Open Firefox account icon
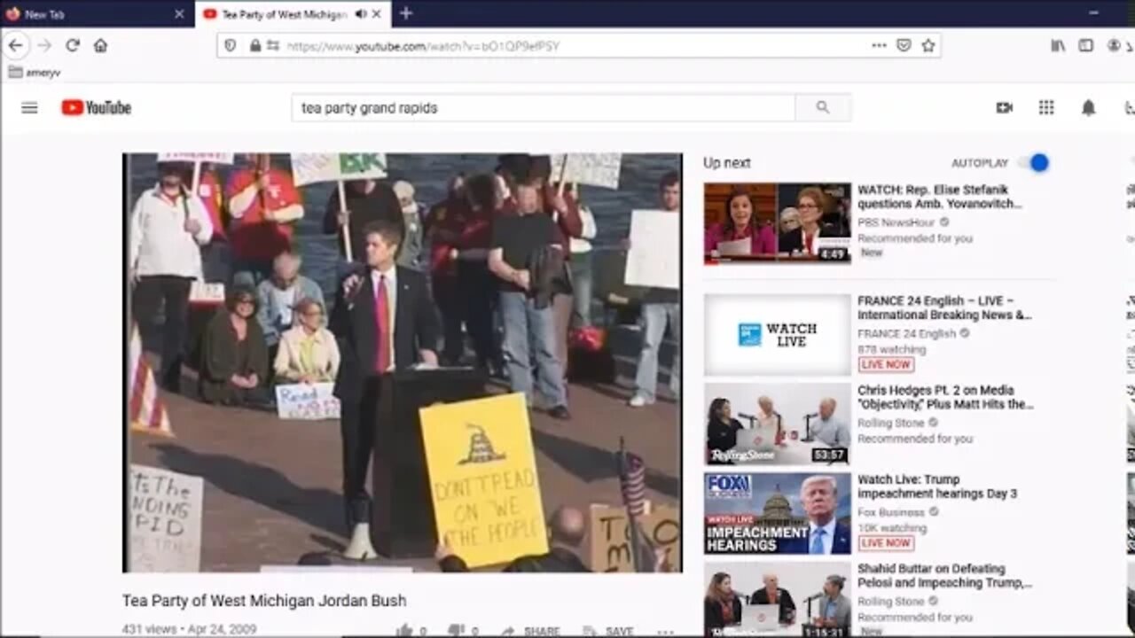 pyautogui.click(x=1114, y=45)
